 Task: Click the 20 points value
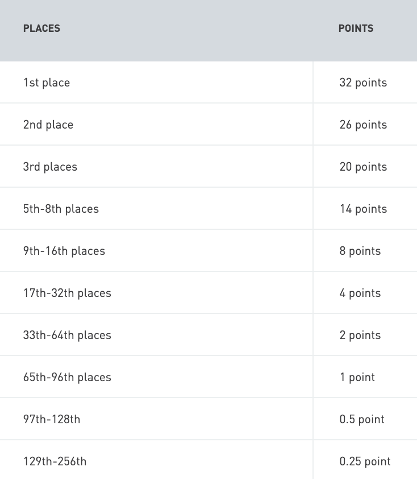[x=363, y=167]
